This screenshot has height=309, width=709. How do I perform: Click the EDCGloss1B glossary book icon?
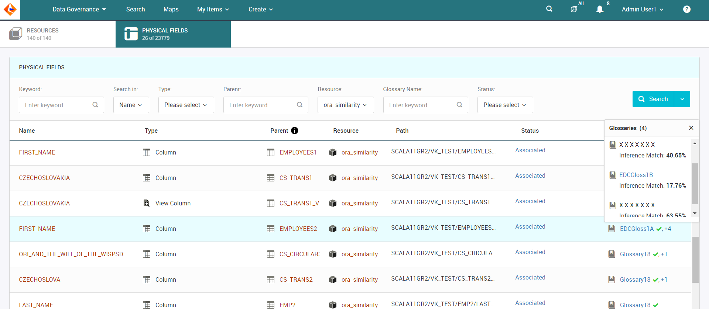pos(613,175)
